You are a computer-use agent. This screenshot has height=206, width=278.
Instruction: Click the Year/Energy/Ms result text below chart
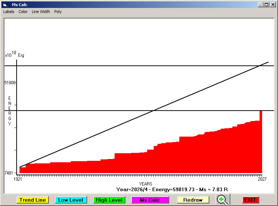tap(172, 189)
